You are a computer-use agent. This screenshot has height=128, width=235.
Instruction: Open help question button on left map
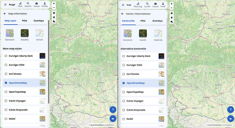pos(113,110)
